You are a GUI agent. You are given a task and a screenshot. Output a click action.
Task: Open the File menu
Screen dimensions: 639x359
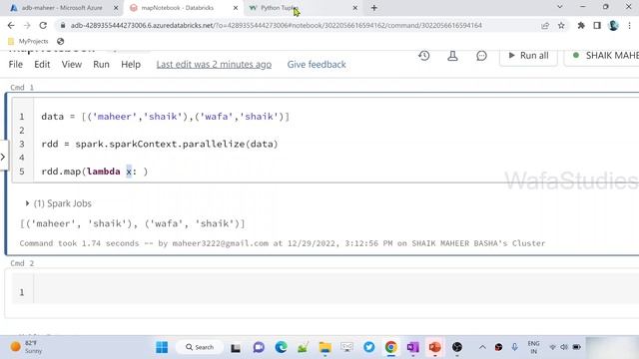16,64
